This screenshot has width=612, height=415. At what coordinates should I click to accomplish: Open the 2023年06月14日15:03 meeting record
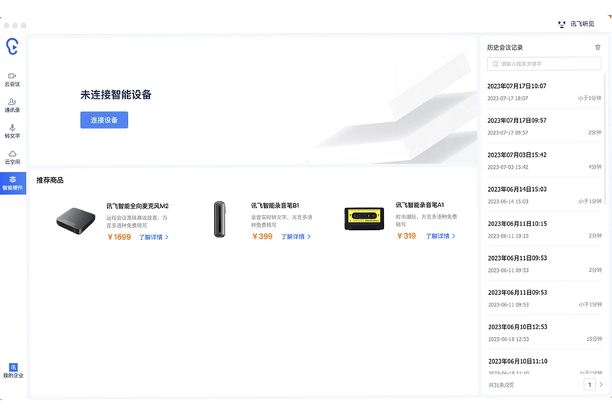544,195
